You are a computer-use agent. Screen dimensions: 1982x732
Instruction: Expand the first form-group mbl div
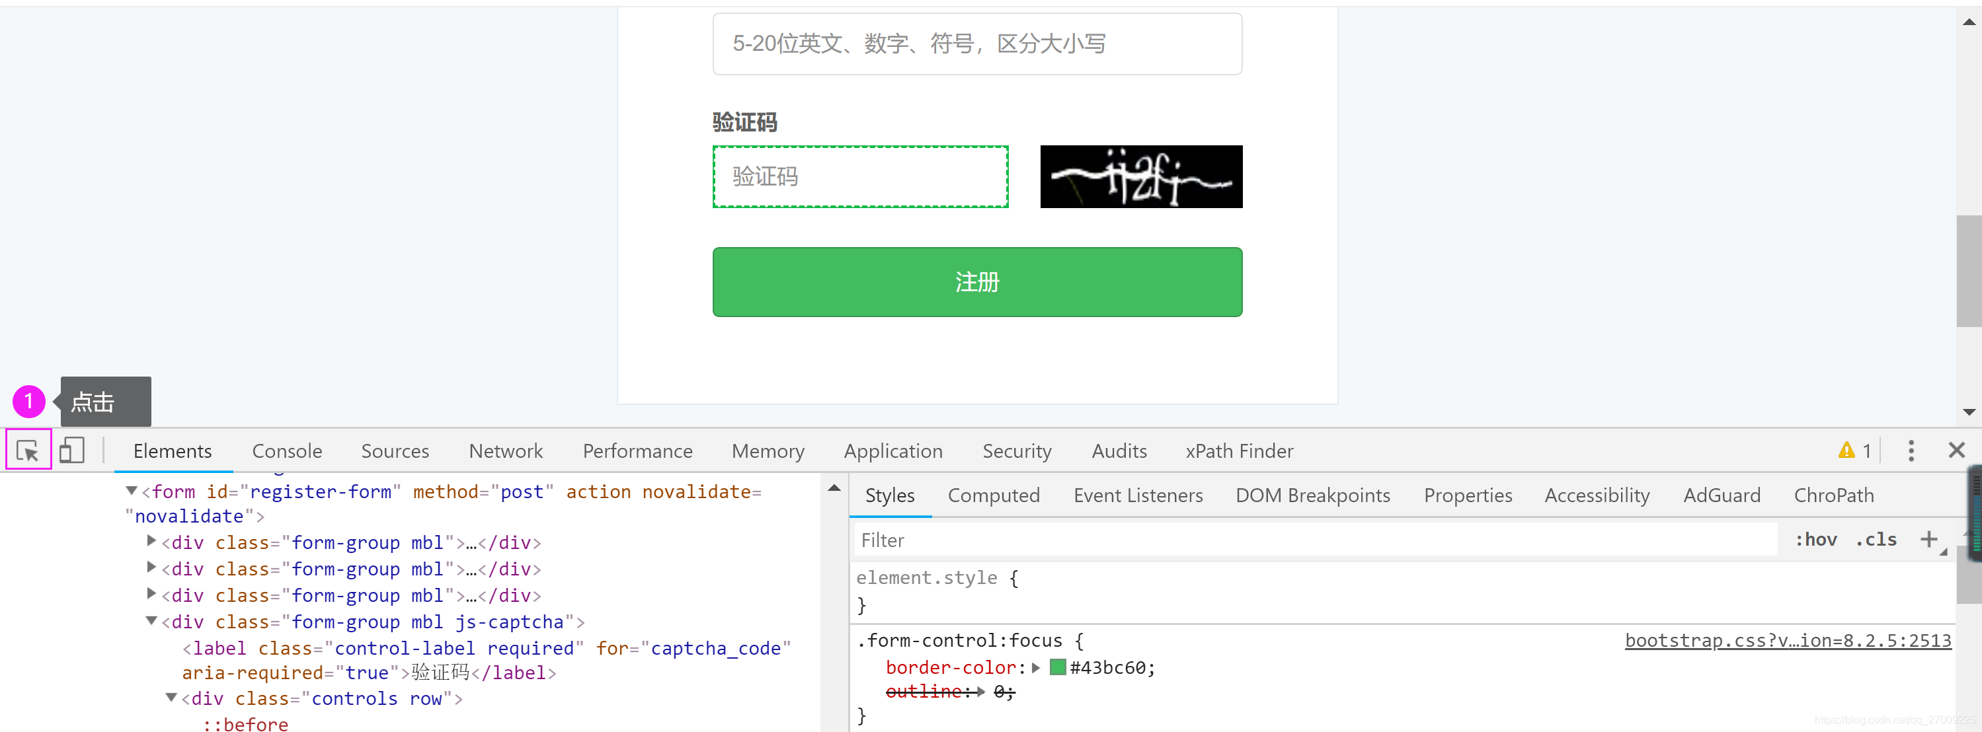151,540
